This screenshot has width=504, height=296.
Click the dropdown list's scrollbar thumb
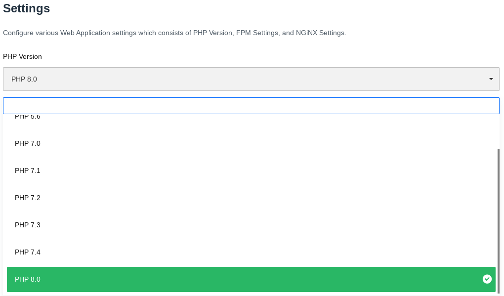pos(499,222)
